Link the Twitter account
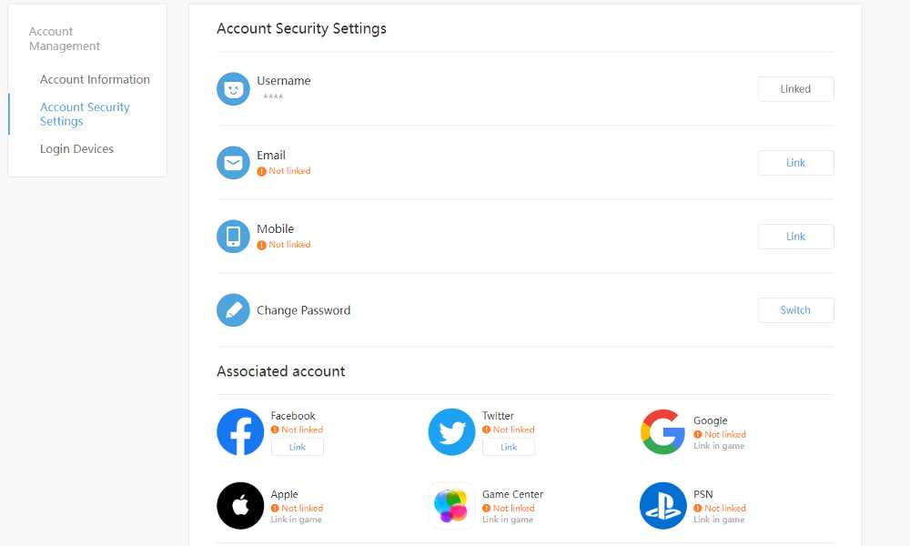This screenshot has width=910, height=546. [x=509, y=447]
